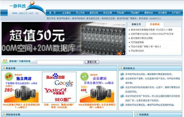Click the Baidu 百度 logo
184x117 pixels.
(x=55, y=76)
